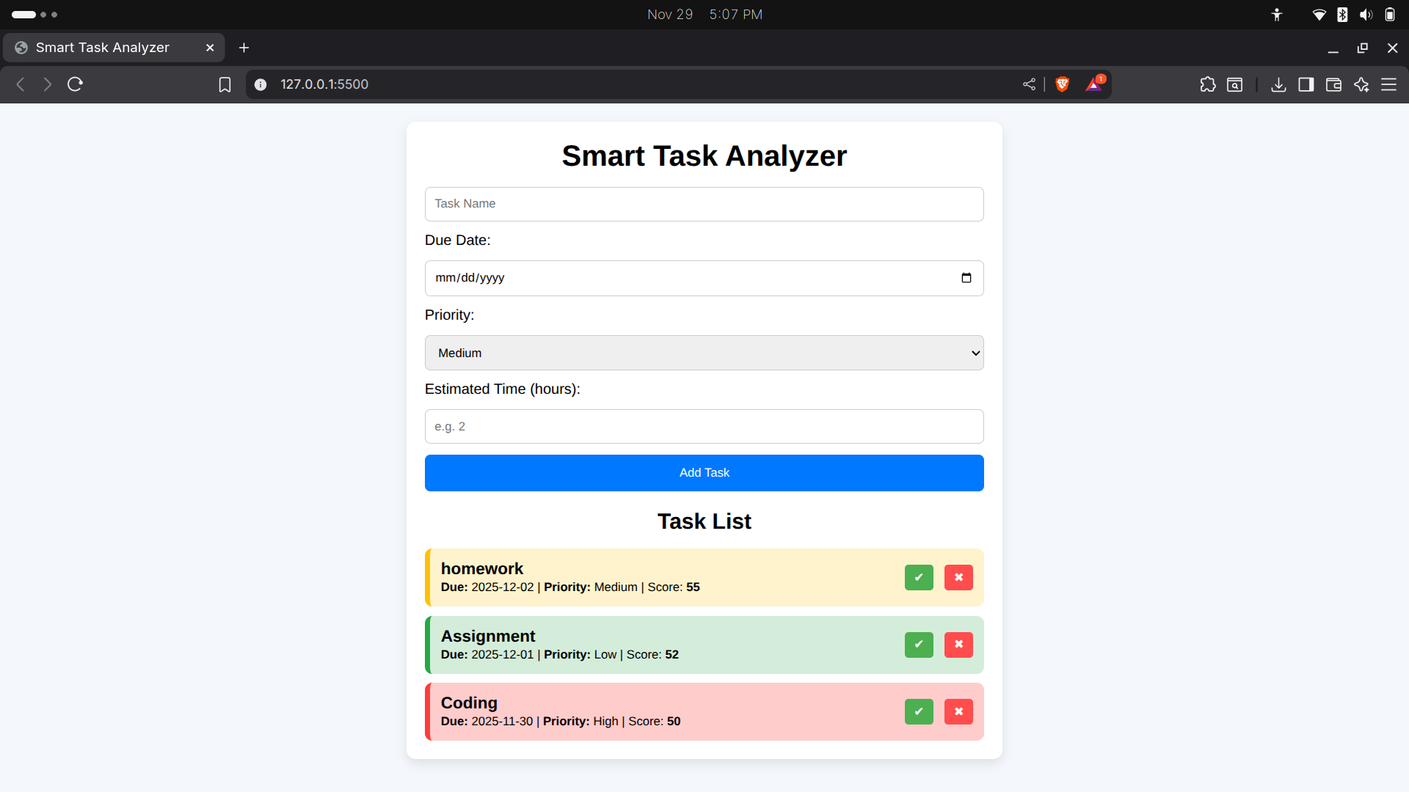Open the Activities overview
This screenshot has height=792, width=1409.
coord(34,15)
